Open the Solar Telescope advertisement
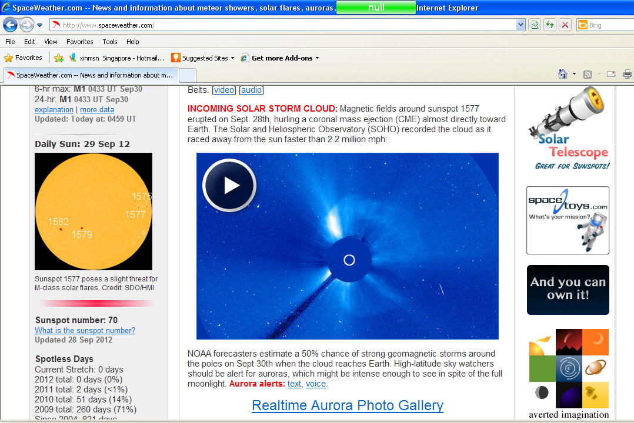Screen dimensions: 634x423 568,129
